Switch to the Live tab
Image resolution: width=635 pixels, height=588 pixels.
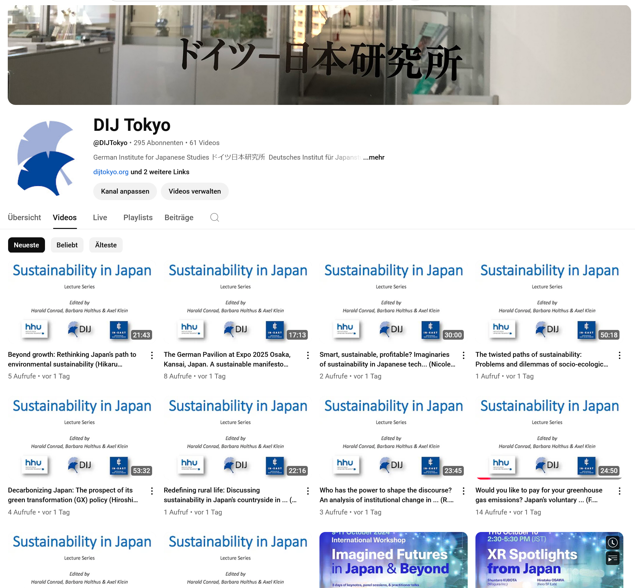click(100, 218)
